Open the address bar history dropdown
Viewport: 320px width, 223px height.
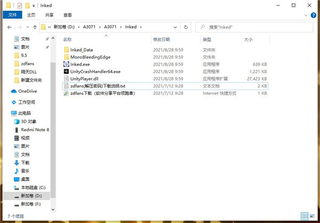175,27
